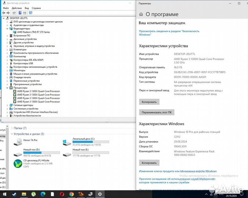Launch Microsoft Edge from the taskbar
The width and height of the screenshot is (248, 198).
tap(43, 194)
